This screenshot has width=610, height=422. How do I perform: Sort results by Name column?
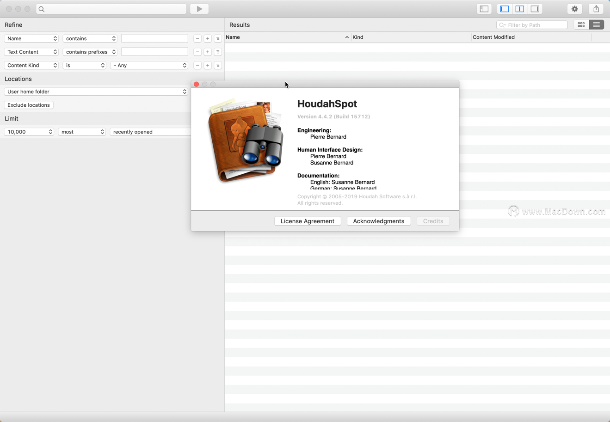click(x=288, y=37)
